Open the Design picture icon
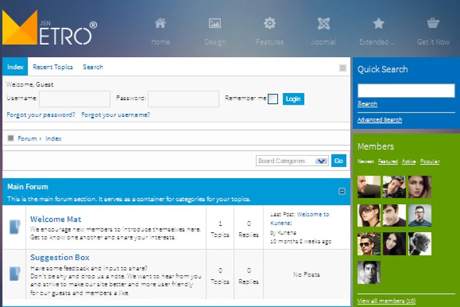 [x=215, y=23]
